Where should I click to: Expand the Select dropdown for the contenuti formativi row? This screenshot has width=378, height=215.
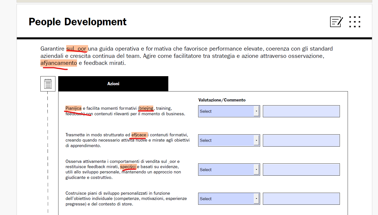pos(229,140)
